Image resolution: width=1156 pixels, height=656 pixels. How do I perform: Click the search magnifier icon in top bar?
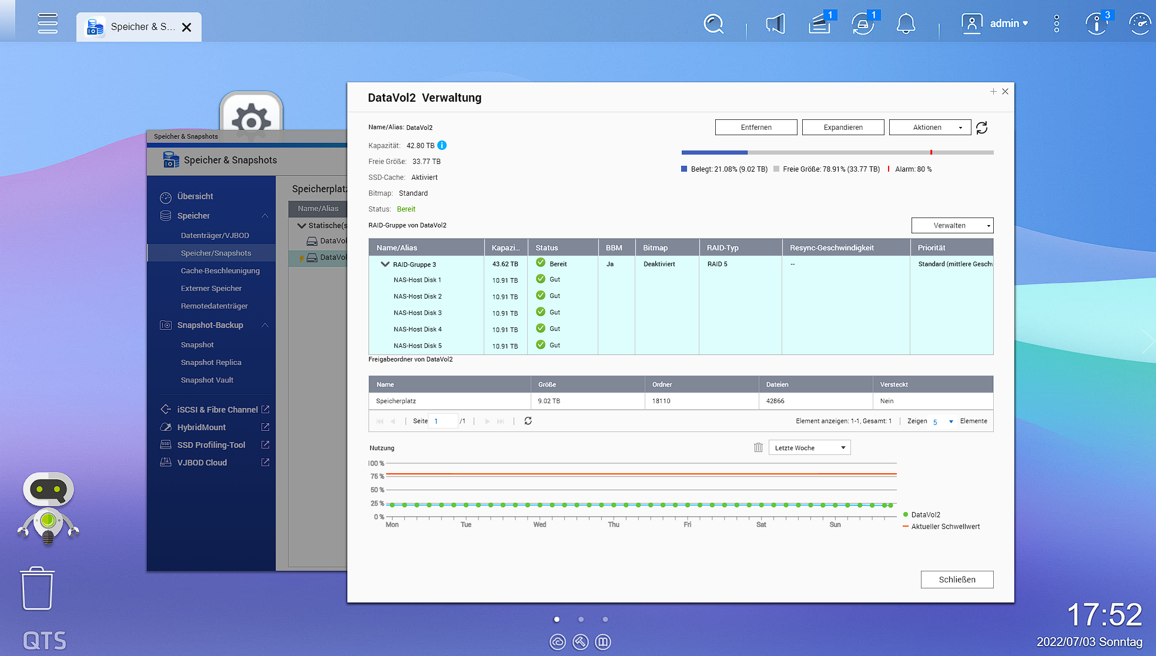coord(713,24)
